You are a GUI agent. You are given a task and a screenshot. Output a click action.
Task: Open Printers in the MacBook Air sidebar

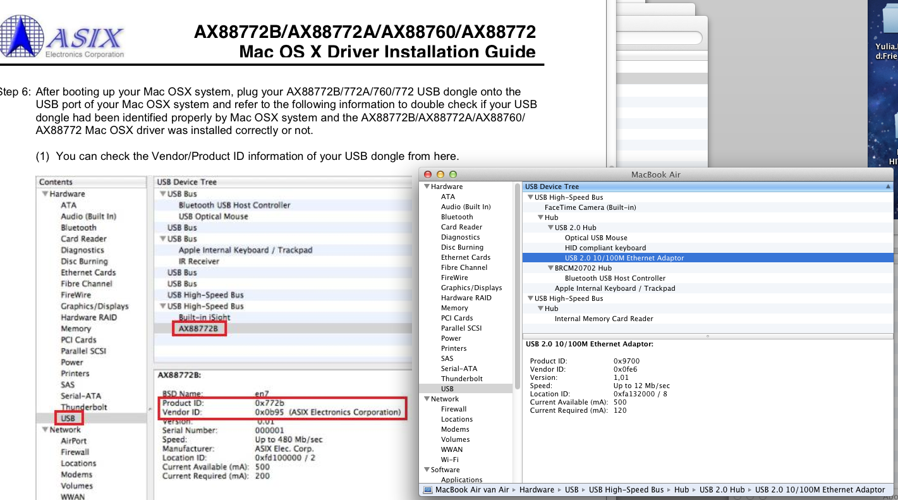click(x=454, y=348)
